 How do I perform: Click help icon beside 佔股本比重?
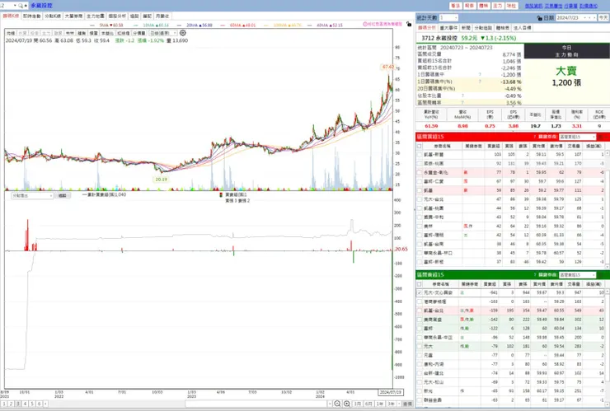click(462, 96)
